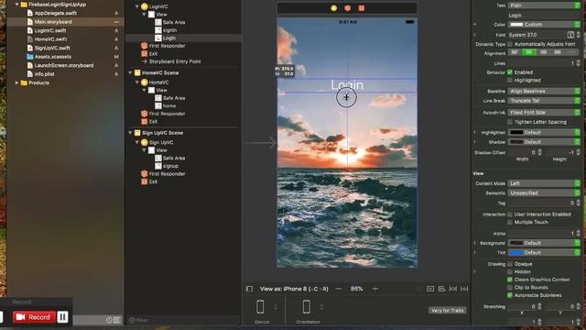
Task: Enable Automatically Adjusts Font checkbox
Action: coord(510,44)
